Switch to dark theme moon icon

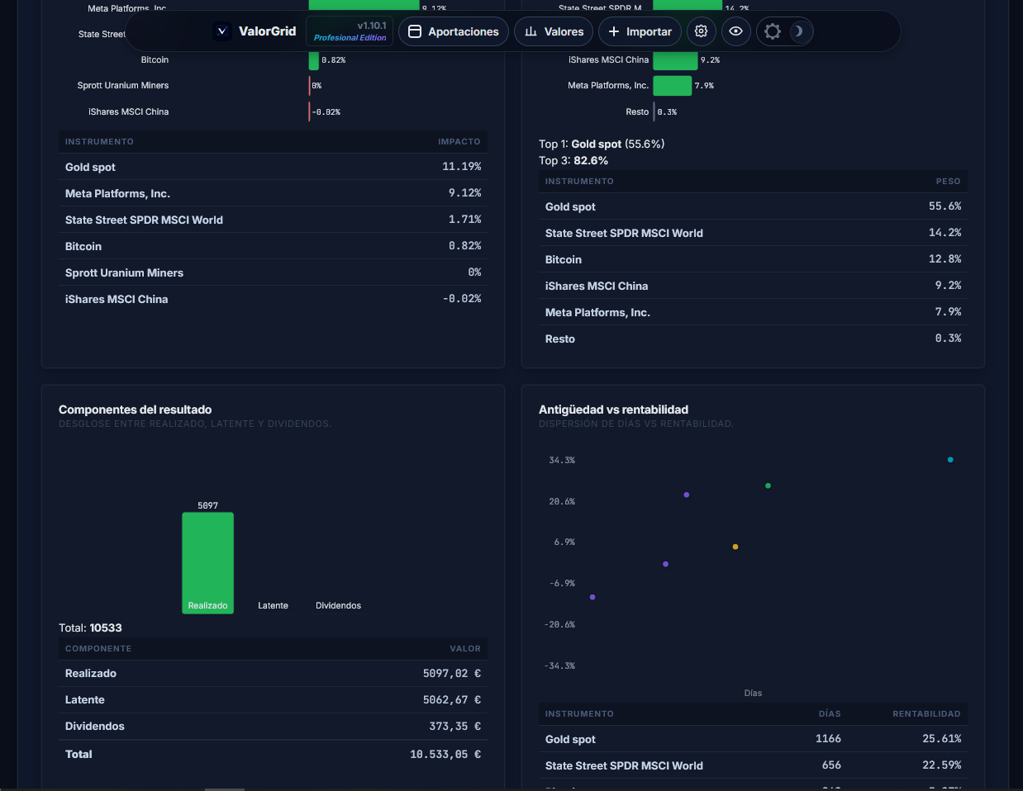coord(798,31)
